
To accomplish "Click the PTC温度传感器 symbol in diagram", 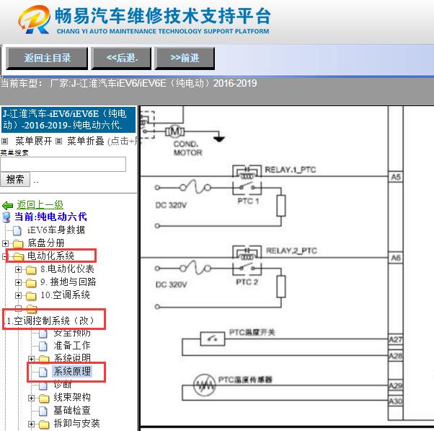I will pos(204,385).
